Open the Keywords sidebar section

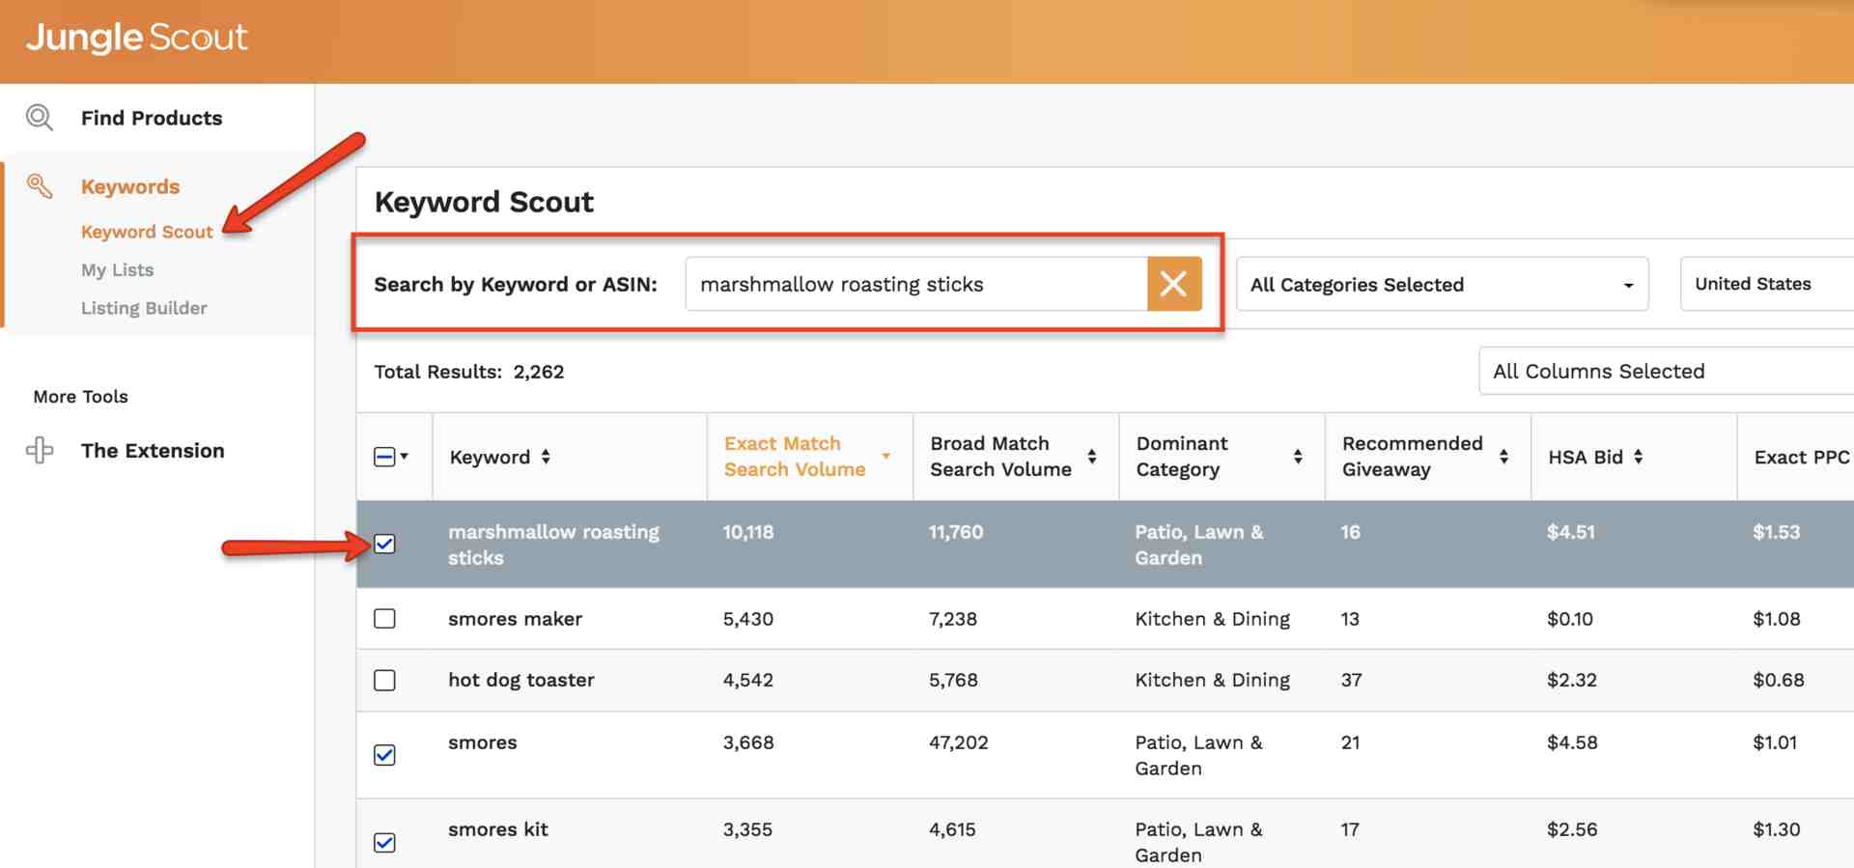(130, 186)
